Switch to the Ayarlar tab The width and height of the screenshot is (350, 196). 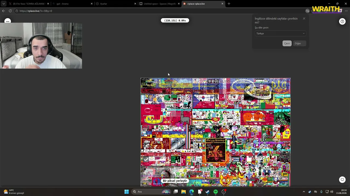pyautogui.click(x=116, y=4)
